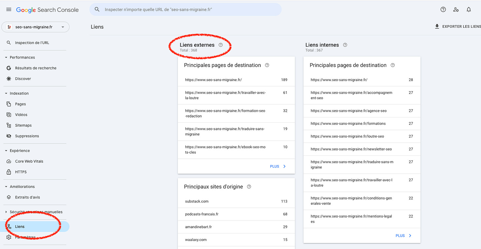
Task: Click EXPORTER LES LIENS button
Action: pyautogui.click(x=458, y=26)
